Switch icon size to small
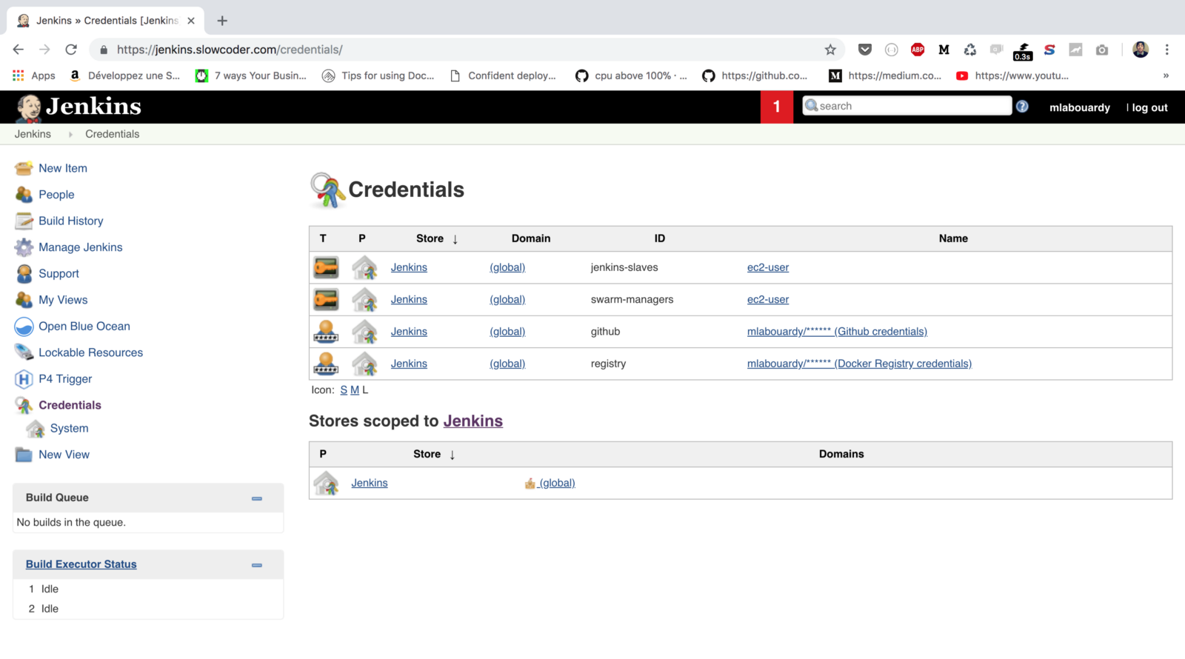The image size is (1185, 659). point(344,390)
